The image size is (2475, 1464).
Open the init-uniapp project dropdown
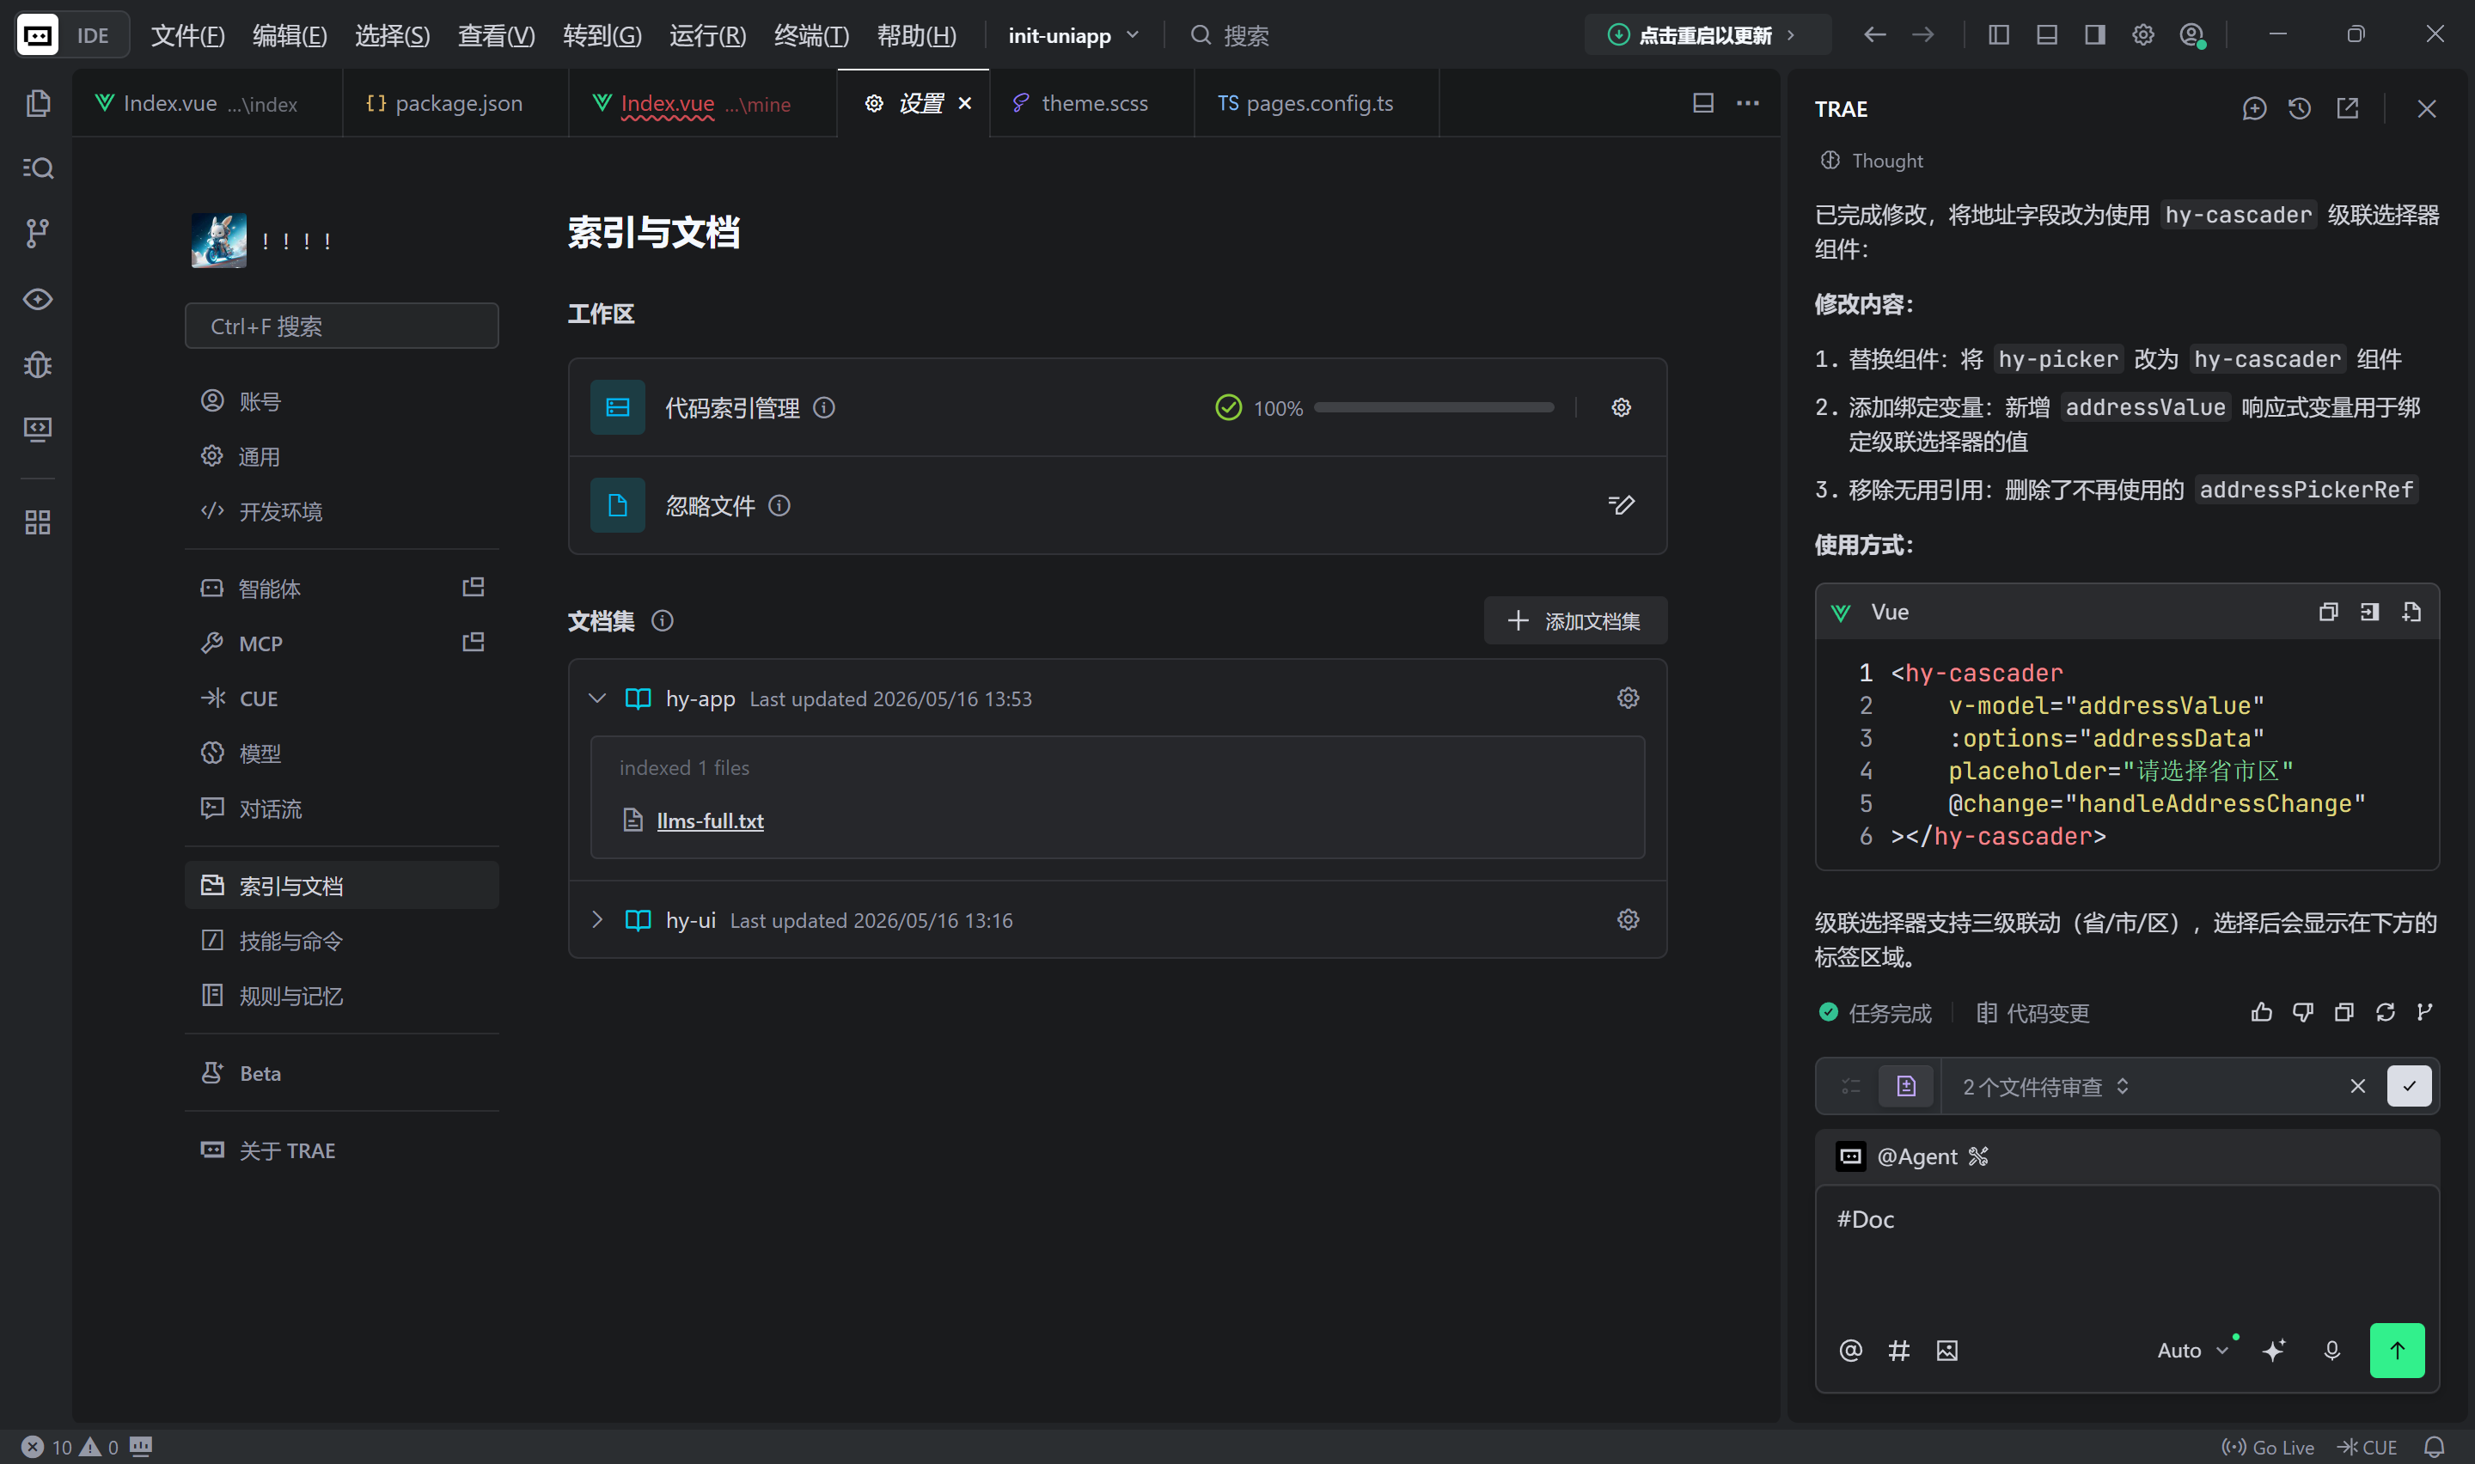coord(1073,35)
